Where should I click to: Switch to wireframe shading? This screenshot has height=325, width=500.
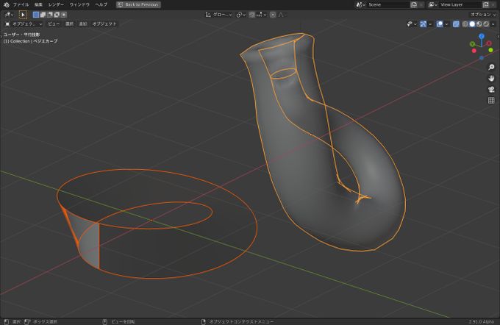point(465,24)
